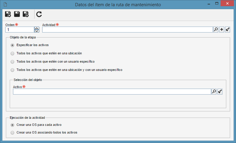The width and height of the screenshot is (236, 143).
Task: Choose Crear una OS asociando todos los activos
Action: click(x=12, y=133)
